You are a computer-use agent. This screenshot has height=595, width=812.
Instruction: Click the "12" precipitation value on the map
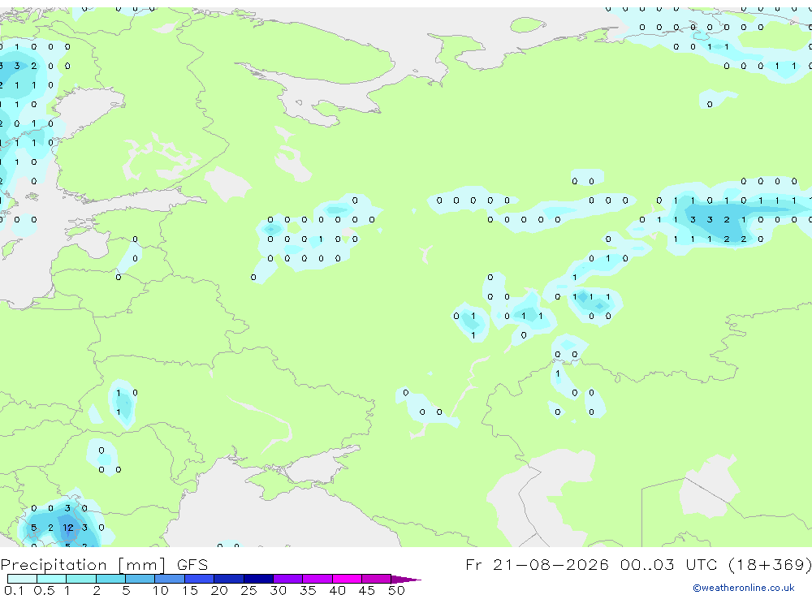tap(68, 528)
